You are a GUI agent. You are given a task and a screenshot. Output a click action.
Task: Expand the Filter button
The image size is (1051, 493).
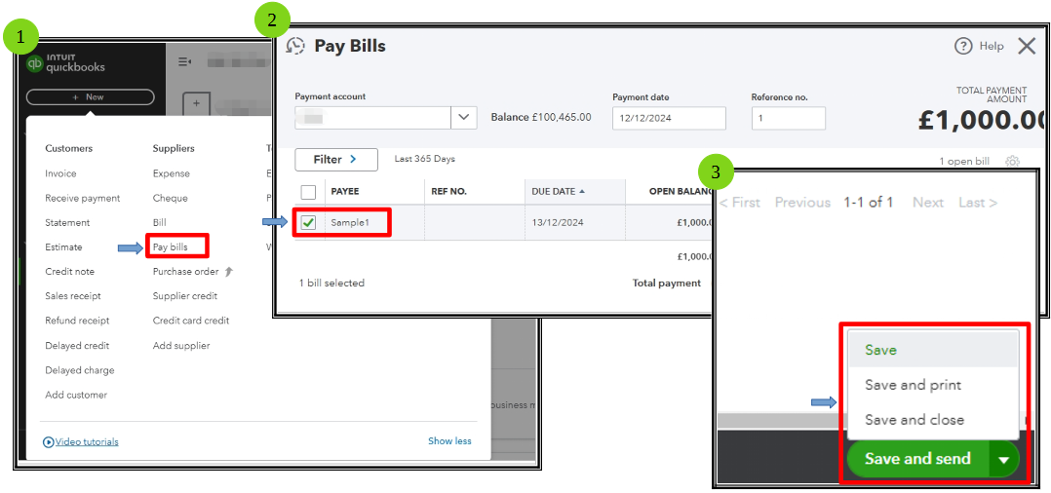pos(336,160)
